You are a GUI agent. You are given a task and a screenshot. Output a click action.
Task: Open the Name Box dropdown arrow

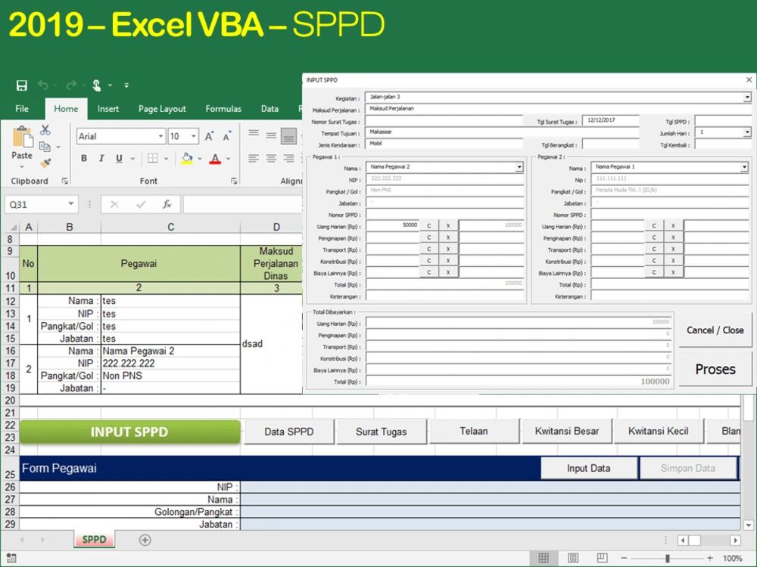(71, 204)
